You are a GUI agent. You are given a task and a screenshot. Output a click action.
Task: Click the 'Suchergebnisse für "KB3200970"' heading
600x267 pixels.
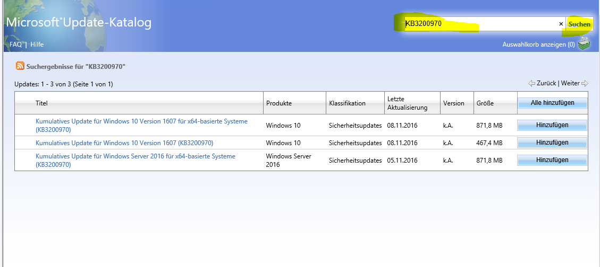coord(76,66)
